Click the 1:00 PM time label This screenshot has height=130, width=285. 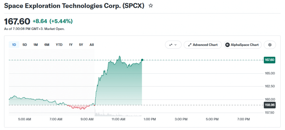[x=150, y=119]
